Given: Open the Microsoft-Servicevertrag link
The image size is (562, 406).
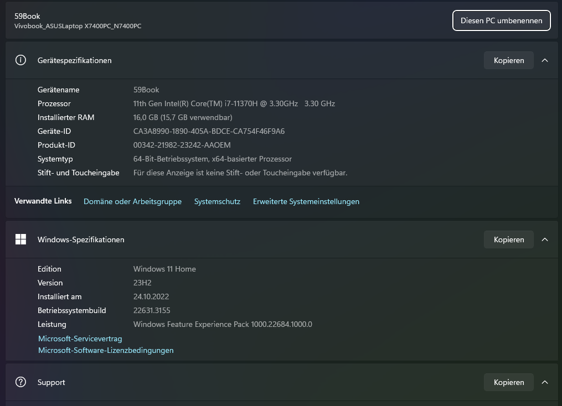Looking at the screenshot, I should tap(80, 339).
